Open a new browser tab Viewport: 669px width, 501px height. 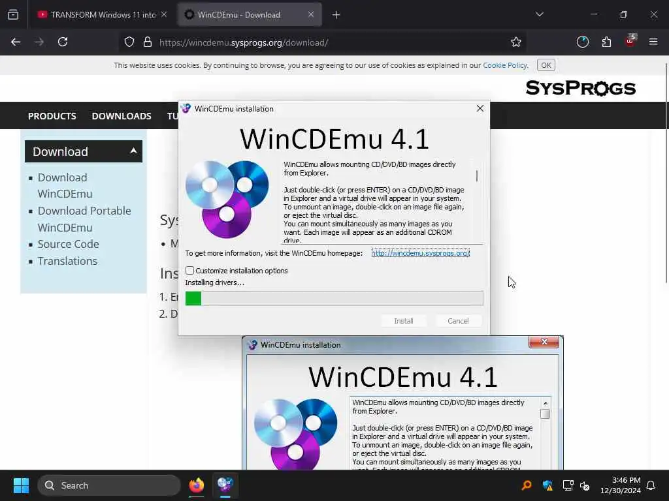(336, 15)
